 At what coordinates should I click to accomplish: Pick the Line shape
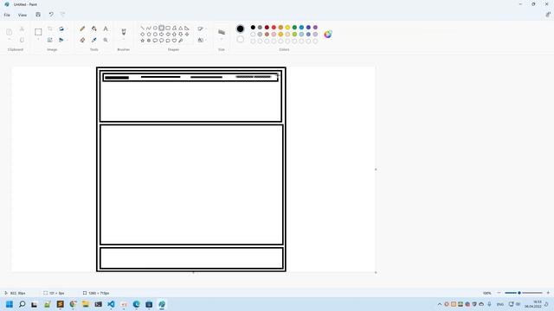click(x=142, y=28)
